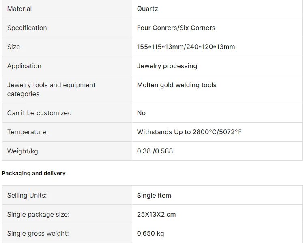Click the No value cell

[x=217, y=113]
